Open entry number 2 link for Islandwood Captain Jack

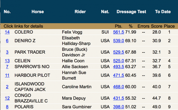pyautogui.click(x=7, y=87)
